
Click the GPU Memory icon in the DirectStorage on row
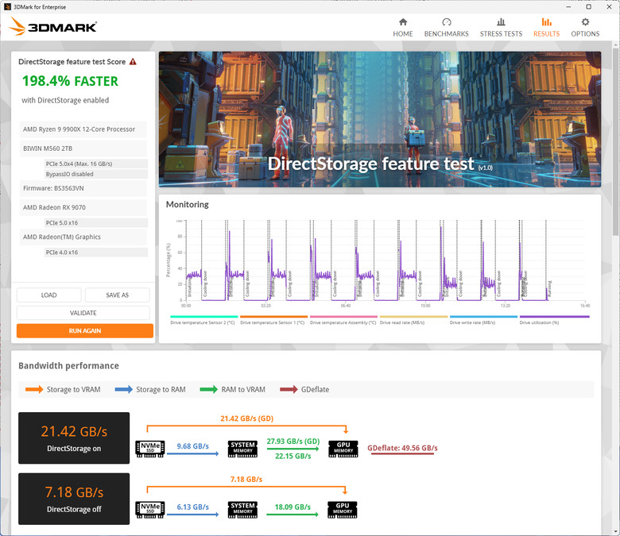coord(343,449)
